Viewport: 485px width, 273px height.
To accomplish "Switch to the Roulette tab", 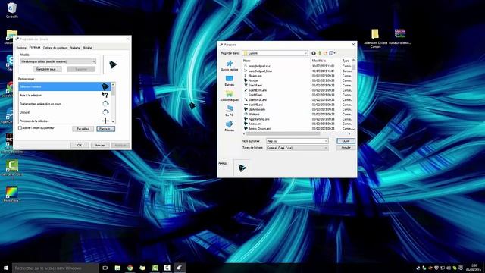I will coord(74,48).
